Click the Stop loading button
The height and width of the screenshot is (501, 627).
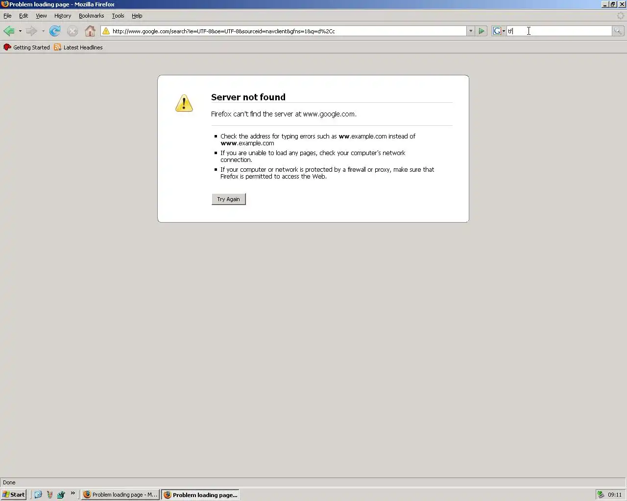tap(72, 31)
